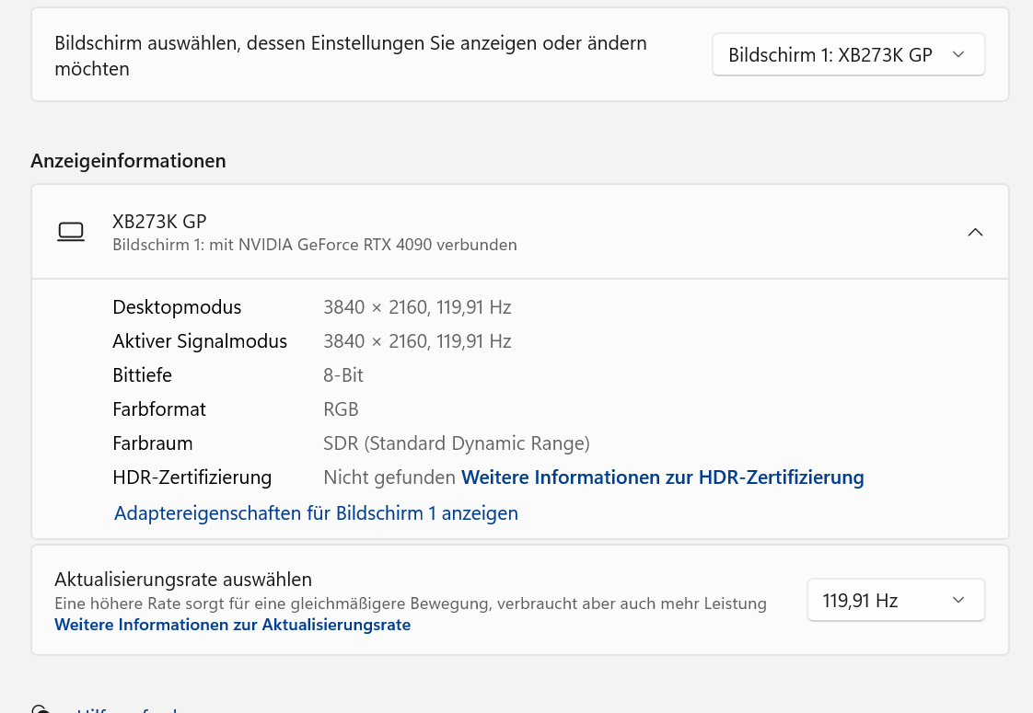Click the Aktualisierungsrate auswählen title
The width and height of the screenshot is (1033, 713).
point(183,580)
